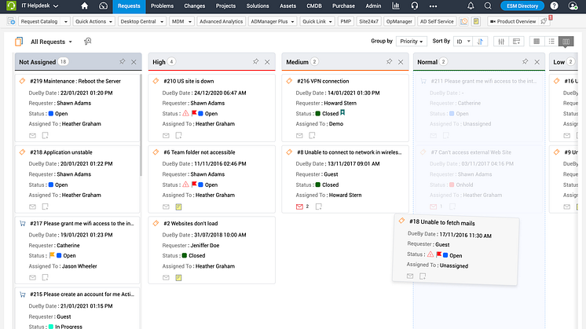
Task: Click mail icon on request #219
Action: point(32,135)
